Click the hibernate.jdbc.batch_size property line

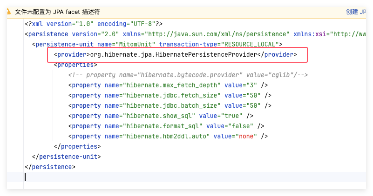click(x=170, y=105)
